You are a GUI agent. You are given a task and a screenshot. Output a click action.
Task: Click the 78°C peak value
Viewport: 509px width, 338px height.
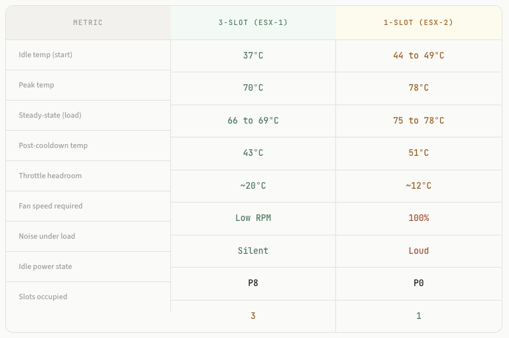[418, 88]
